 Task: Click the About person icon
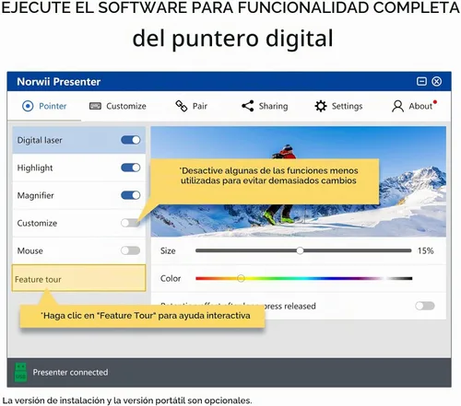397,107
